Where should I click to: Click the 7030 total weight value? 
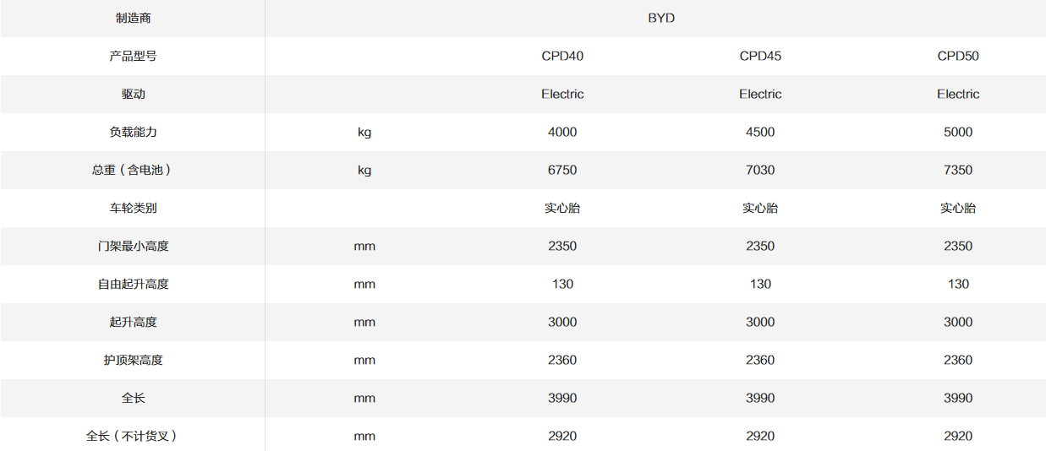760,170
